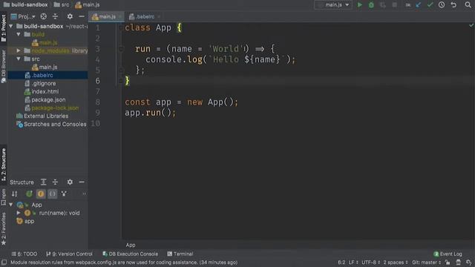This screenshot has width=475, height=267.
Task: Close the .babelrc editor tab
Action: (x=159, y=16)
